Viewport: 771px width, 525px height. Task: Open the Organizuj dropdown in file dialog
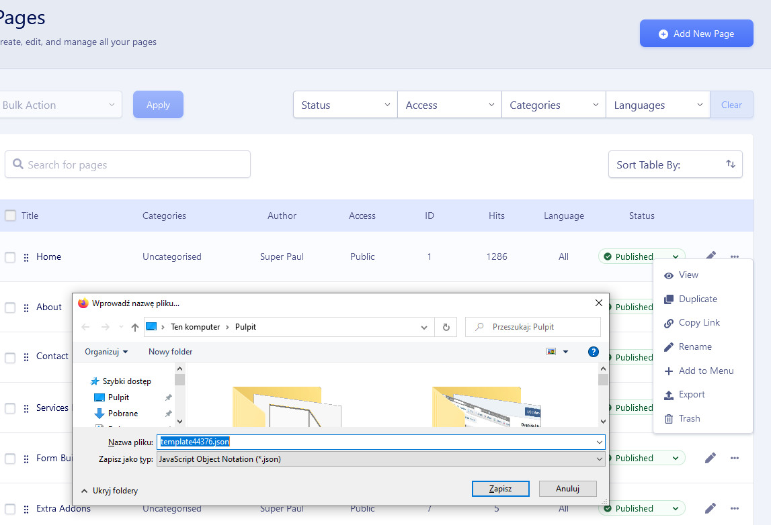pyautogui.click(x=106, y=352)
